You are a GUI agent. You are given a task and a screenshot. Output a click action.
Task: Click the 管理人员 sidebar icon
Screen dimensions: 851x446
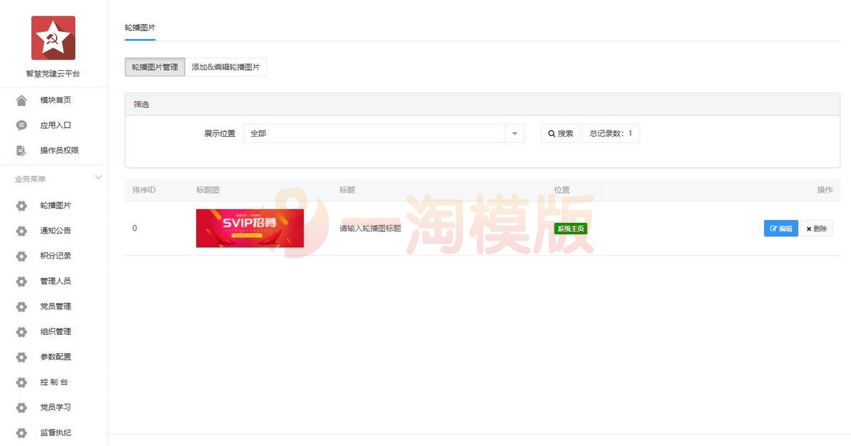click(21, 280)
